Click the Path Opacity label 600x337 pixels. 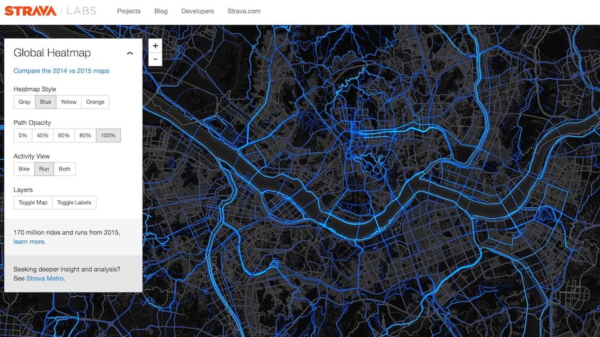(x=32, y=123)
